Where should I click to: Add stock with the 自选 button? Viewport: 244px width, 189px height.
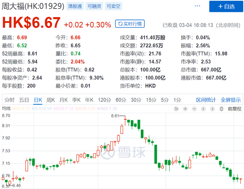(226, 6)
